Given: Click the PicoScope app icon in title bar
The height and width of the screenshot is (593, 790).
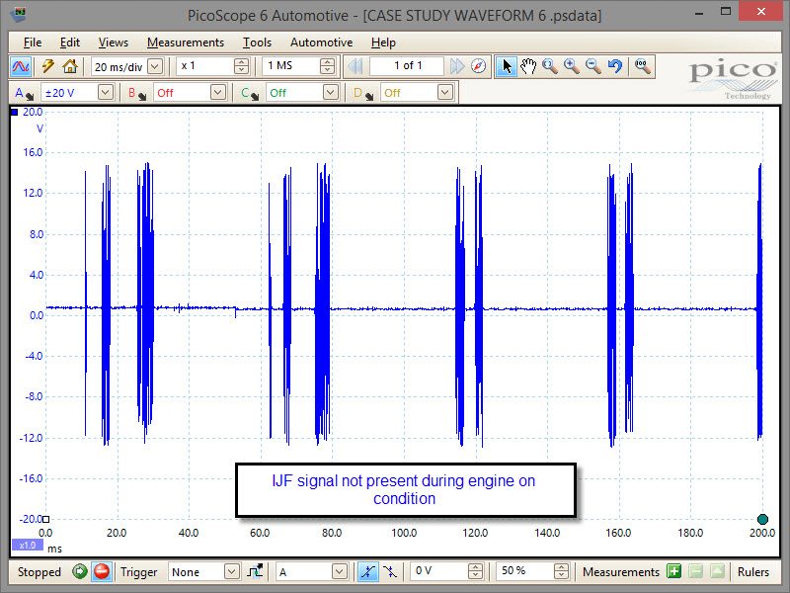Looking at the screenshot, I should (x=18, y=15).
